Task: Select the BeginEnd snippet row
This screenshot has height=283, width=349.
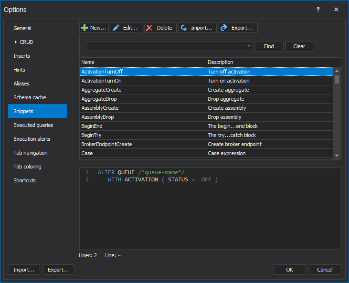Action: (206, 126)
